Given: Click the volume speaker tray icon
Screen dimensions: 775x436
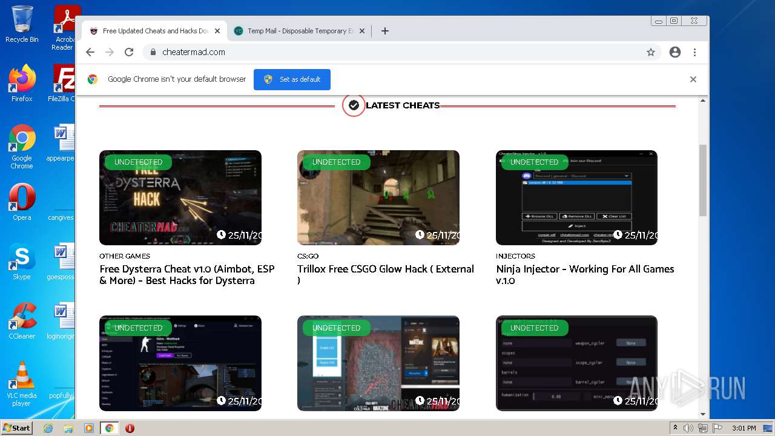Looking at the screenshot, I should tap(688, 428).
